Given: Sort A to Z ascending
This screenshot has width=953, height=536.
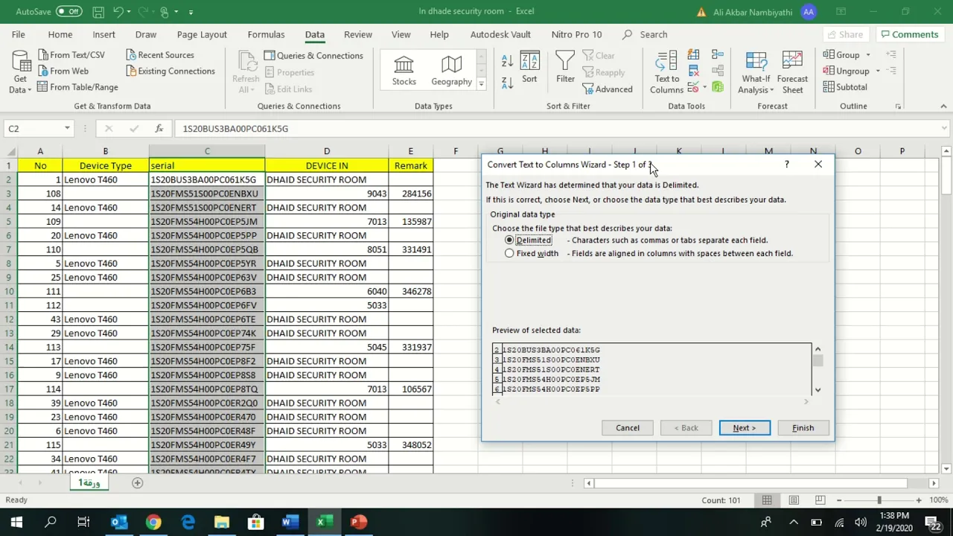Looking at the screenshot, I should tap(507, 61).
